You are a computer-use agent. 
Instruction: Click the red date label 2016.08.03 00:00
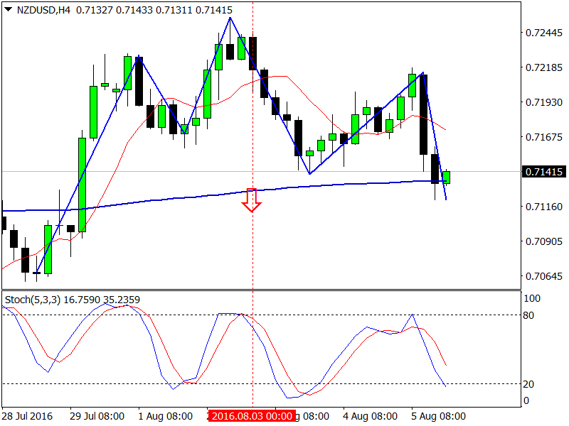click(252, 416)
